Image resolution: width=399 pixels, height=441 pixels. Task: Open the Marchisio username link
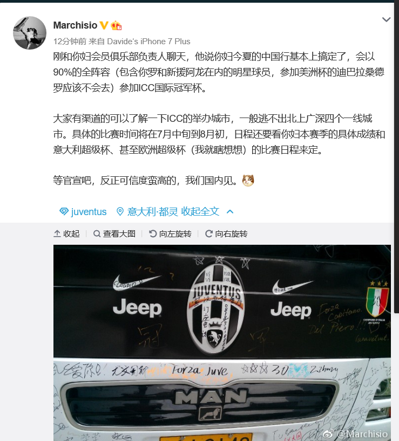(75, 25)
